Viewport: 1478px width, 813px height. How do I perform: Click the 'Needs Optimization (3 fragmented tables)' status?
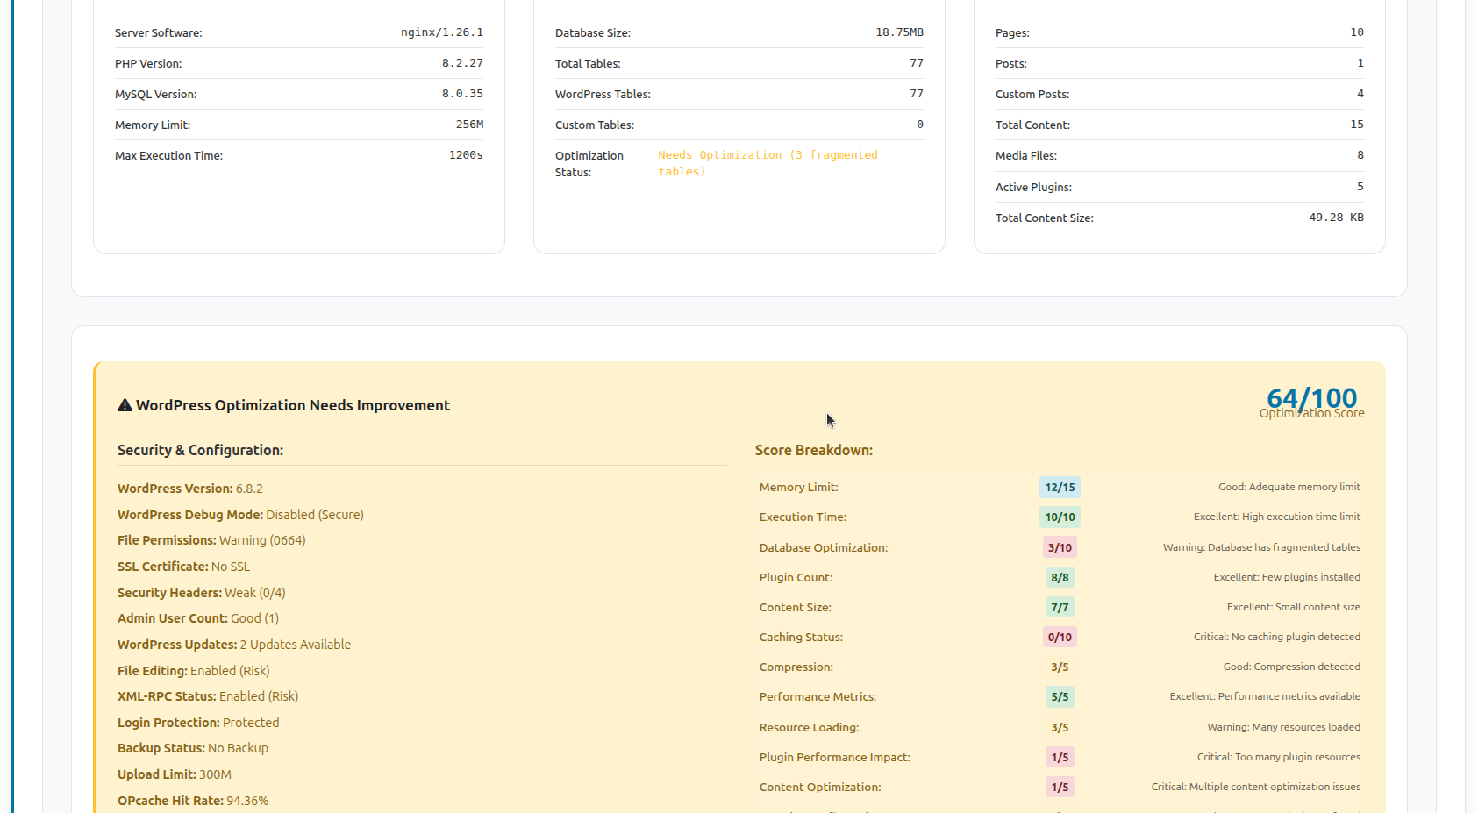(x=768, y=163)
